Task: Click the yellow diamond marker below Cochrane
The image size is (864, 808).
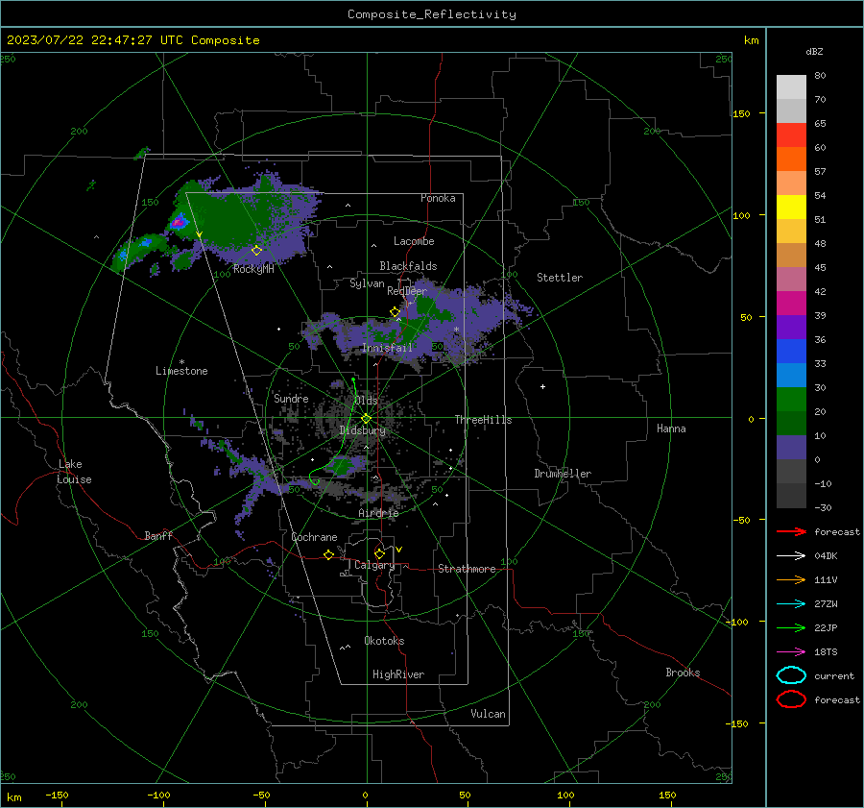Action: [329, 554]
